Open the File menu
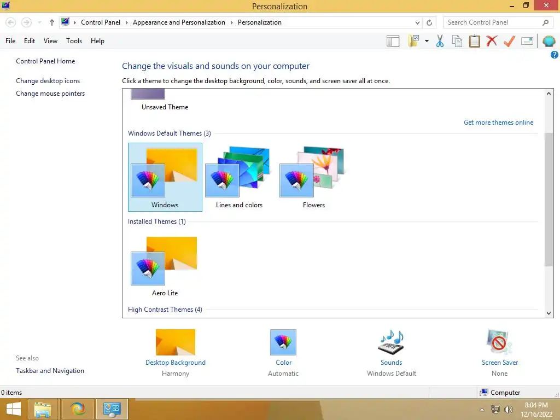The width and height of the screenshot is (560, 420). (10, 41)
